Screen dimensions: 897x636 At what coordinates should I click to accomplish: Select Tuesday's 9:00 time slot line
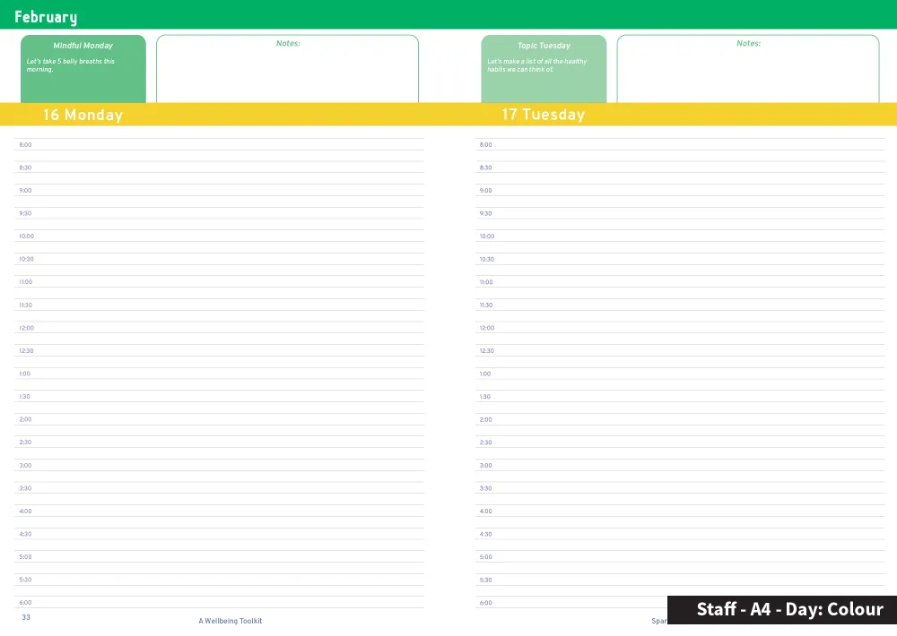click(x=680, y=191)
